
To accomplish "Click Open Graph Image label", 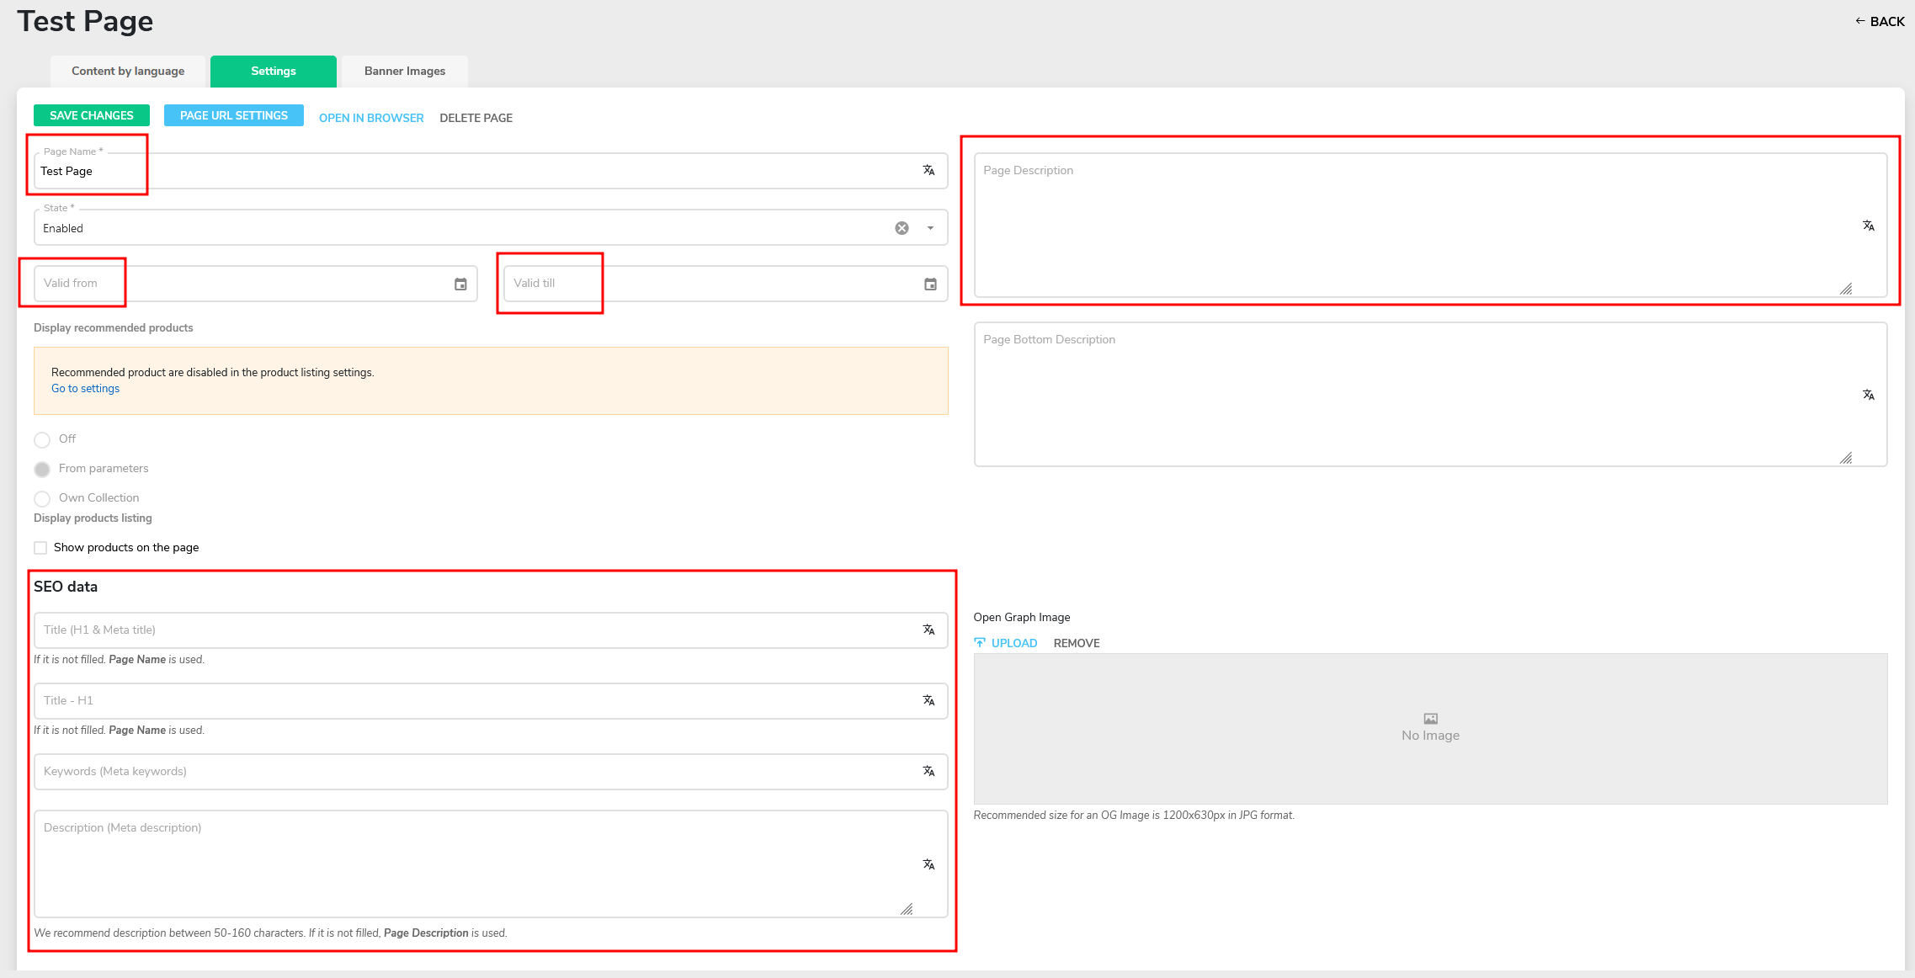I will pyautogui.click(x=1022, y=617).
